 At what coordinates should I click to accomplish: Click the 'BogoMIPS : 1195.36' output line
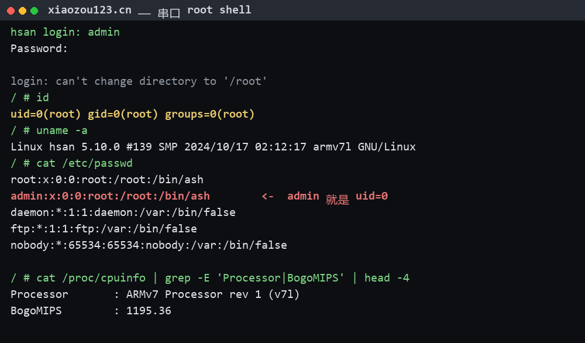(91, 311)
